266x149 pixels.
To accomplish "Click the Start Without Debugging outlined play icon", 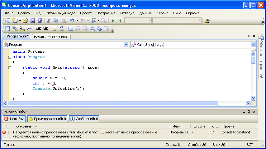I will point(120,21).
